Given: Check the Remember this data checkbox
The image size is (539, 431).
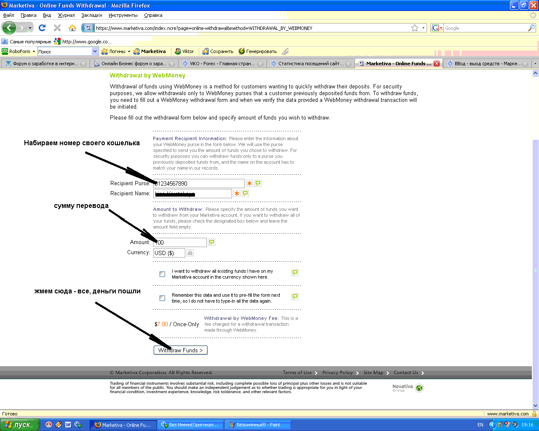Looking at the screenshot, I should pyautogui.click(x=162, y=298).
